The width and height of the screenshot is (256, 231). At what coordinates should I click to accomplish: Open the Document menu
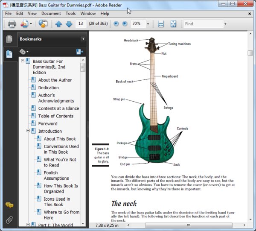(51, 14)
